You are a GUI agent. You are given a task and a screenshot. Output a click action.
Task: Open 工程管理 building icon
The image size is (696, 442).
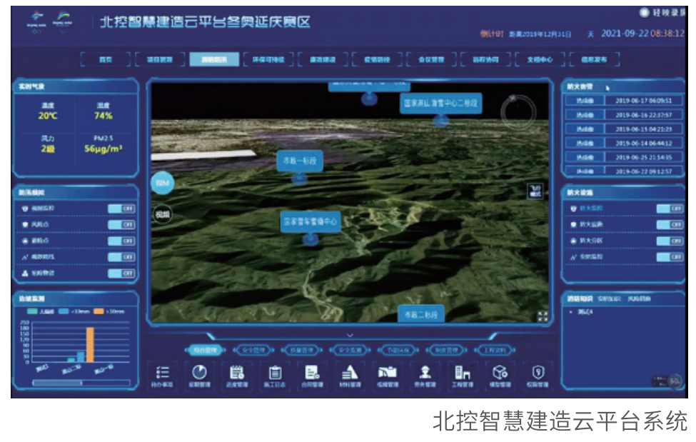click(x=462, y=372)
